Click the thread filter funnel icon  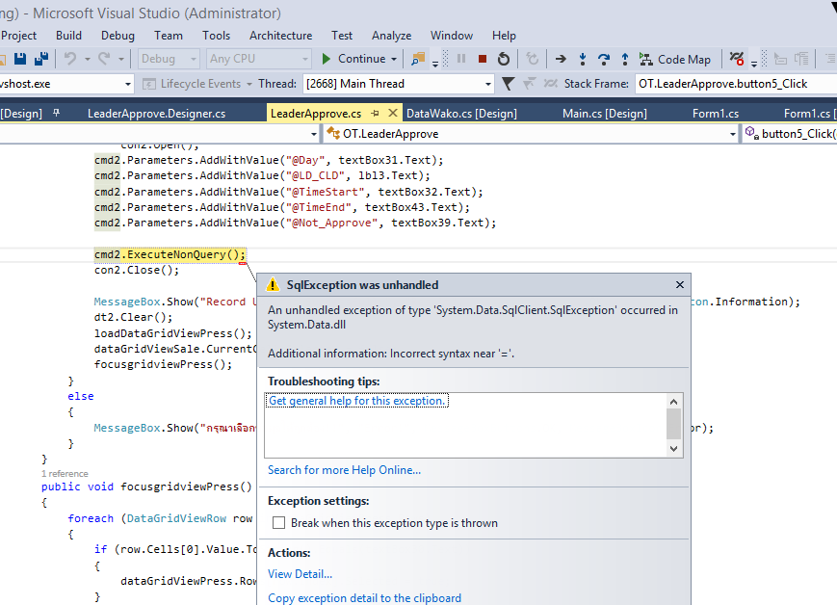[509, 84]
